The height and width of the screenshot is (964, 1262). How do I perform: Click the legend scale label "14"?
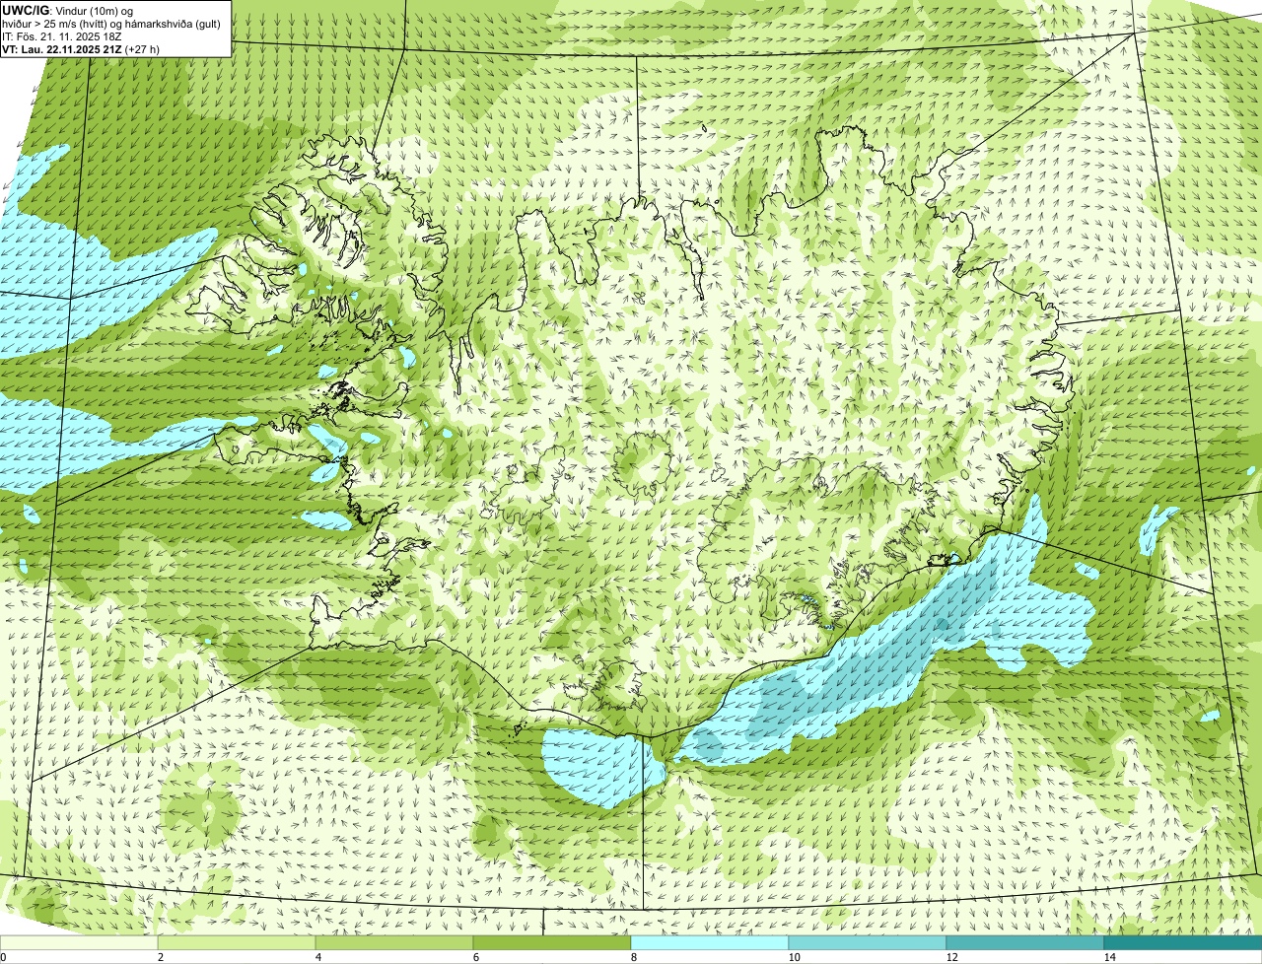point(1109,957)
